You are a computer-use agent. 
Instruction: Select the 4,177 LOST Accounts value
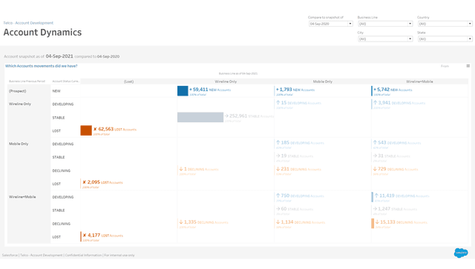[x=102, y=236]
